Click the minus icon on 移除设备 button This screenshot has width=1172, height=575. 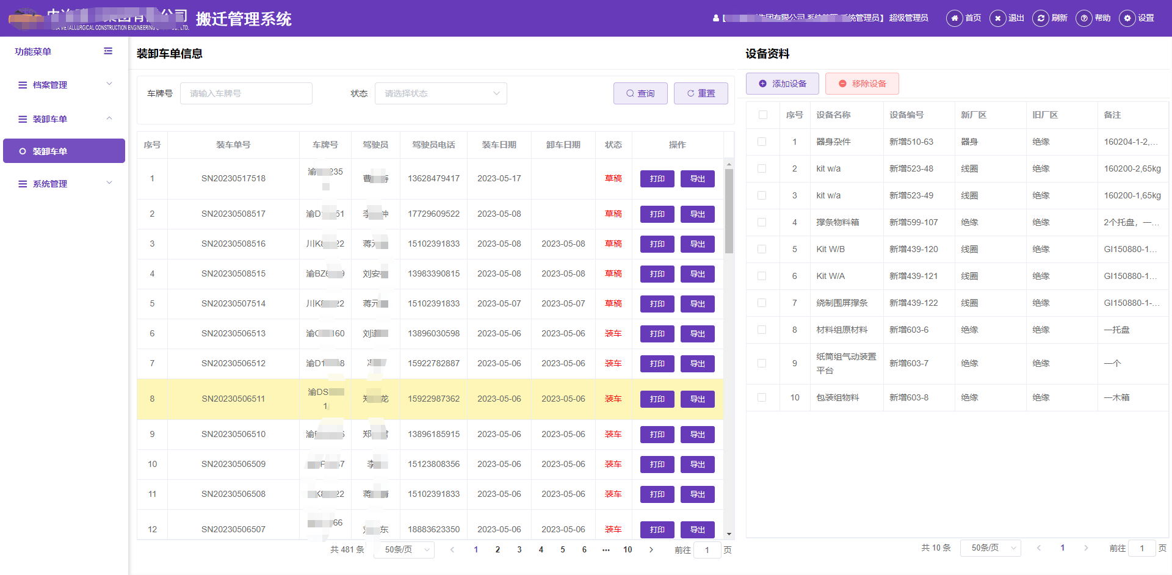842,84
